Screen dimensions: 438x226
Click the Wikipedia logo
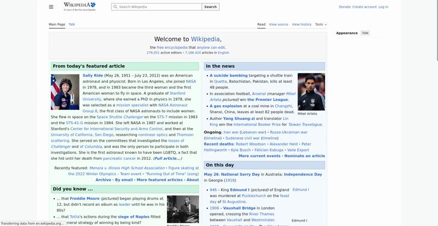pyautogui.click(x=79, y=7)
